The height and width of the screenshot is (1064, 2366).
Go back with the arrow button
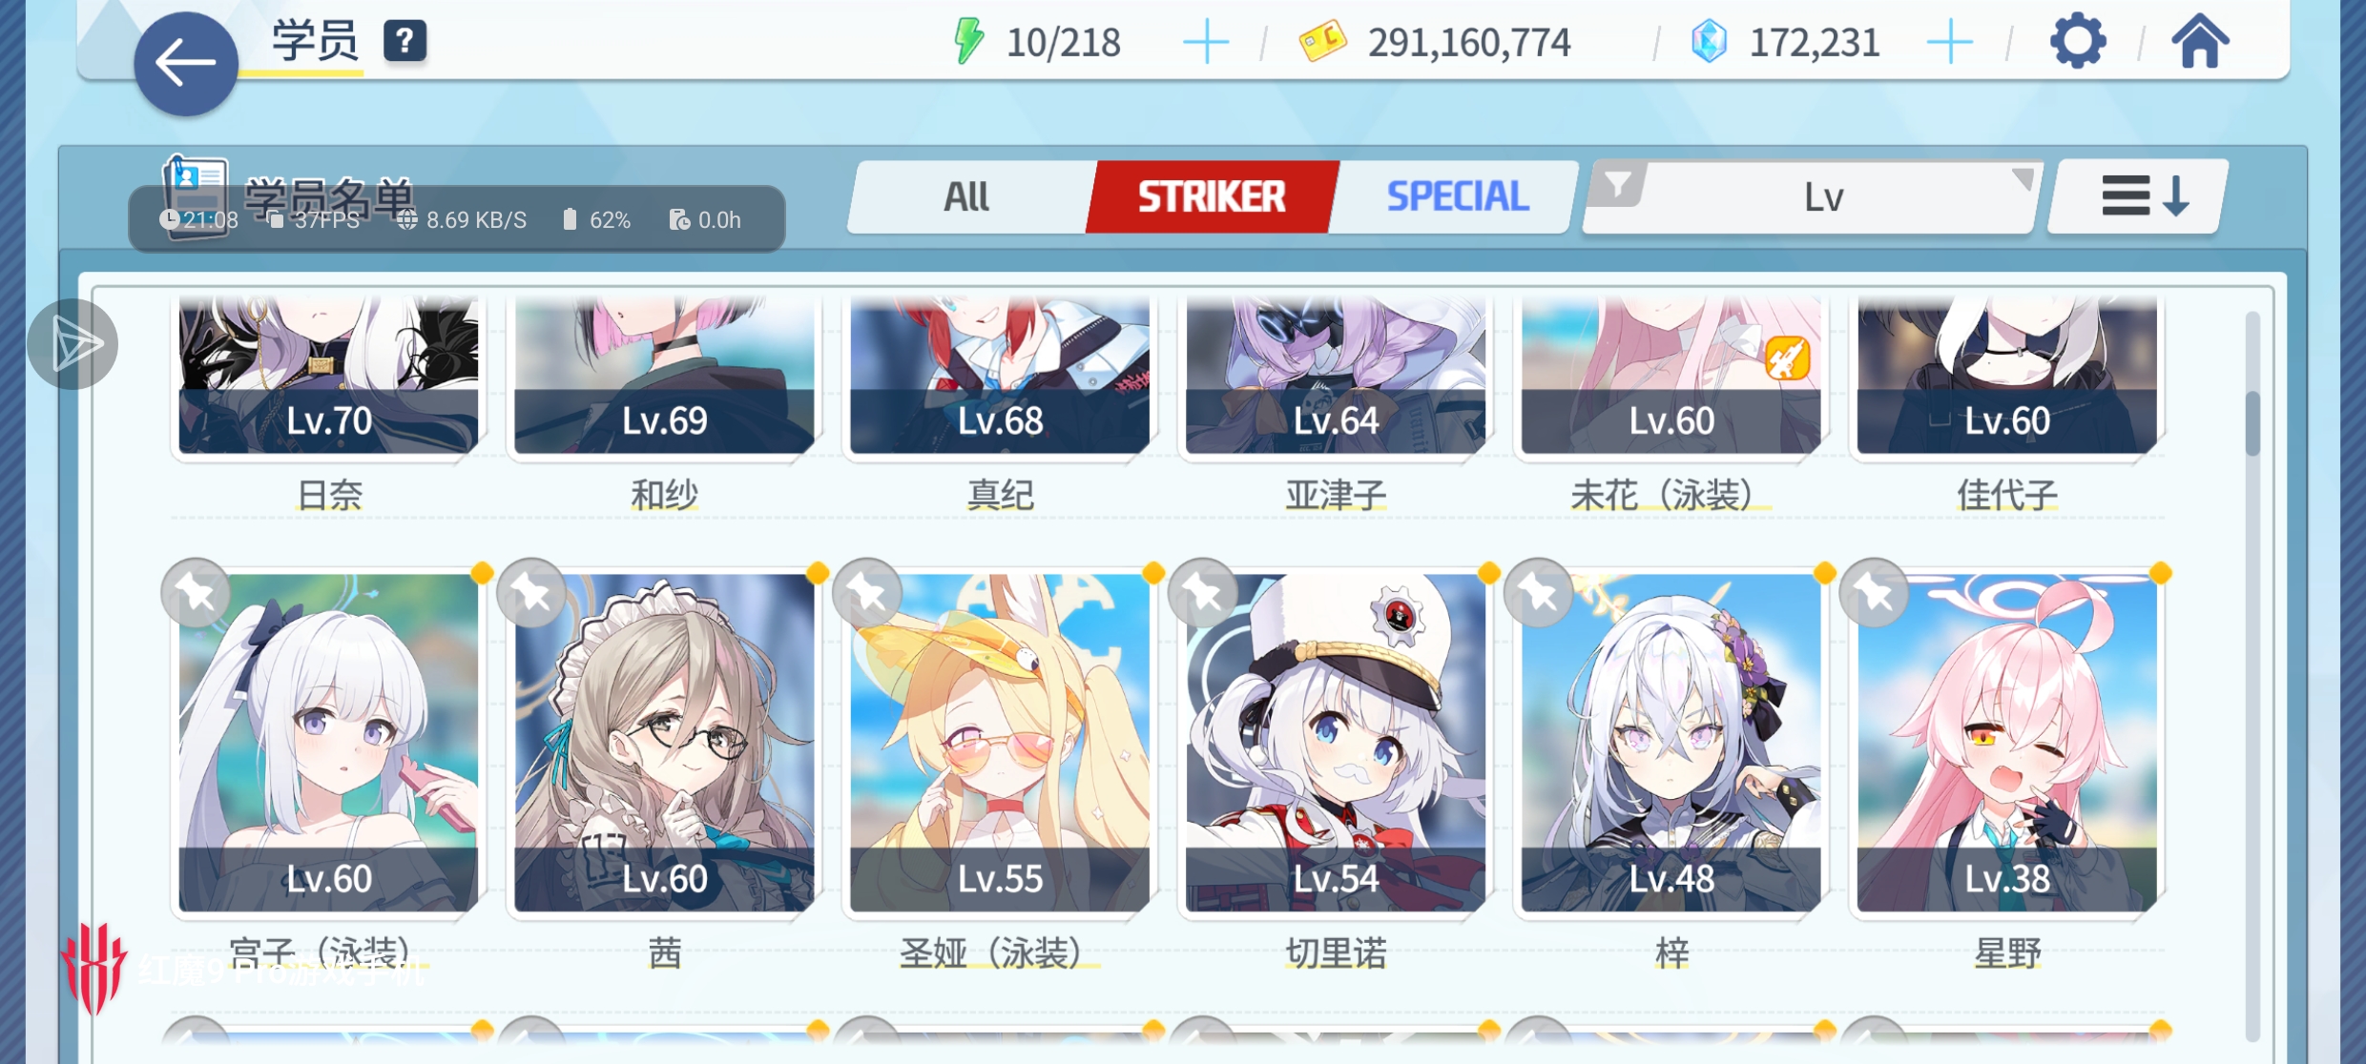185,64
